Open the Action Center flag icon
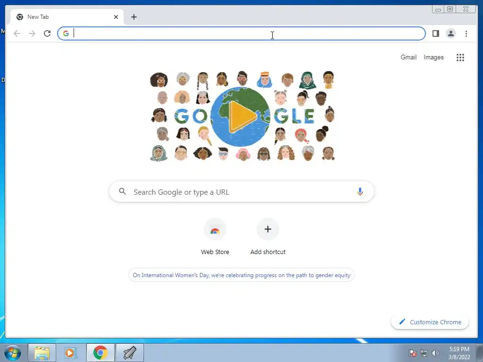This screenshot has width=483, height=362. [413, 353]
